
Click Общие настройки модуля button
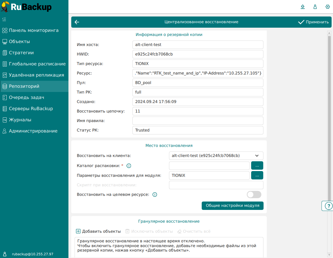(x=232, y=205)
